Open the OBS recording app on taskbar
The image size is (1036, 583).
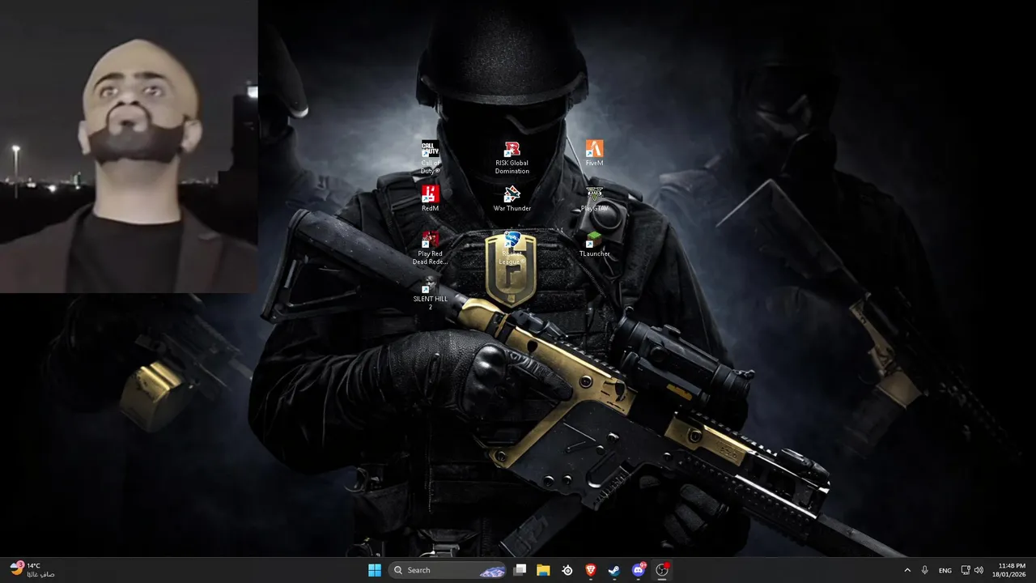(662, 570)
